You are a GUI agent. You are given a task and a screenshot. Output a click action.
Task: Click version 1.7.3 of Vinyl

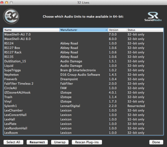click(x=113, y=101)
